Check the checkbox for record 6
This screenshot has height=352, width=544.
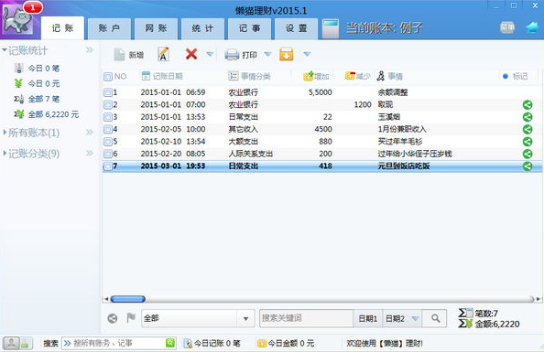pyautogui.click(x=108, y=154)
